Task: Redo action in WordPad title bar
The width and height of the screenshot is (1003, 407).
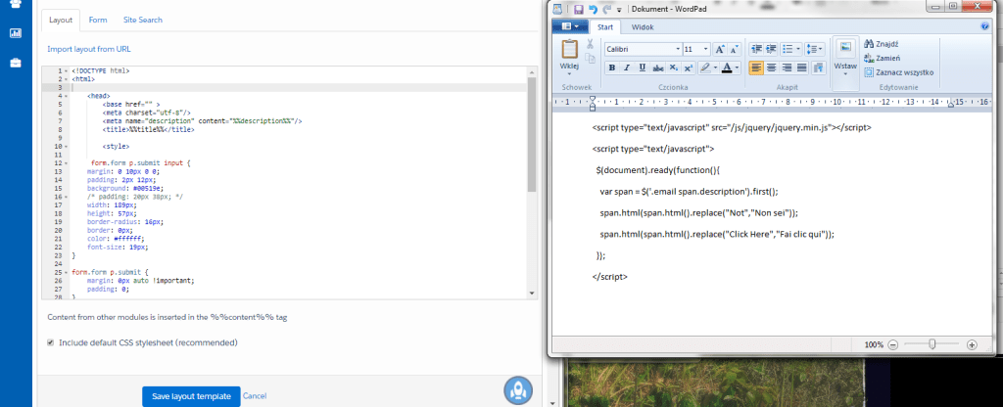Action: (x=606, y=9)
